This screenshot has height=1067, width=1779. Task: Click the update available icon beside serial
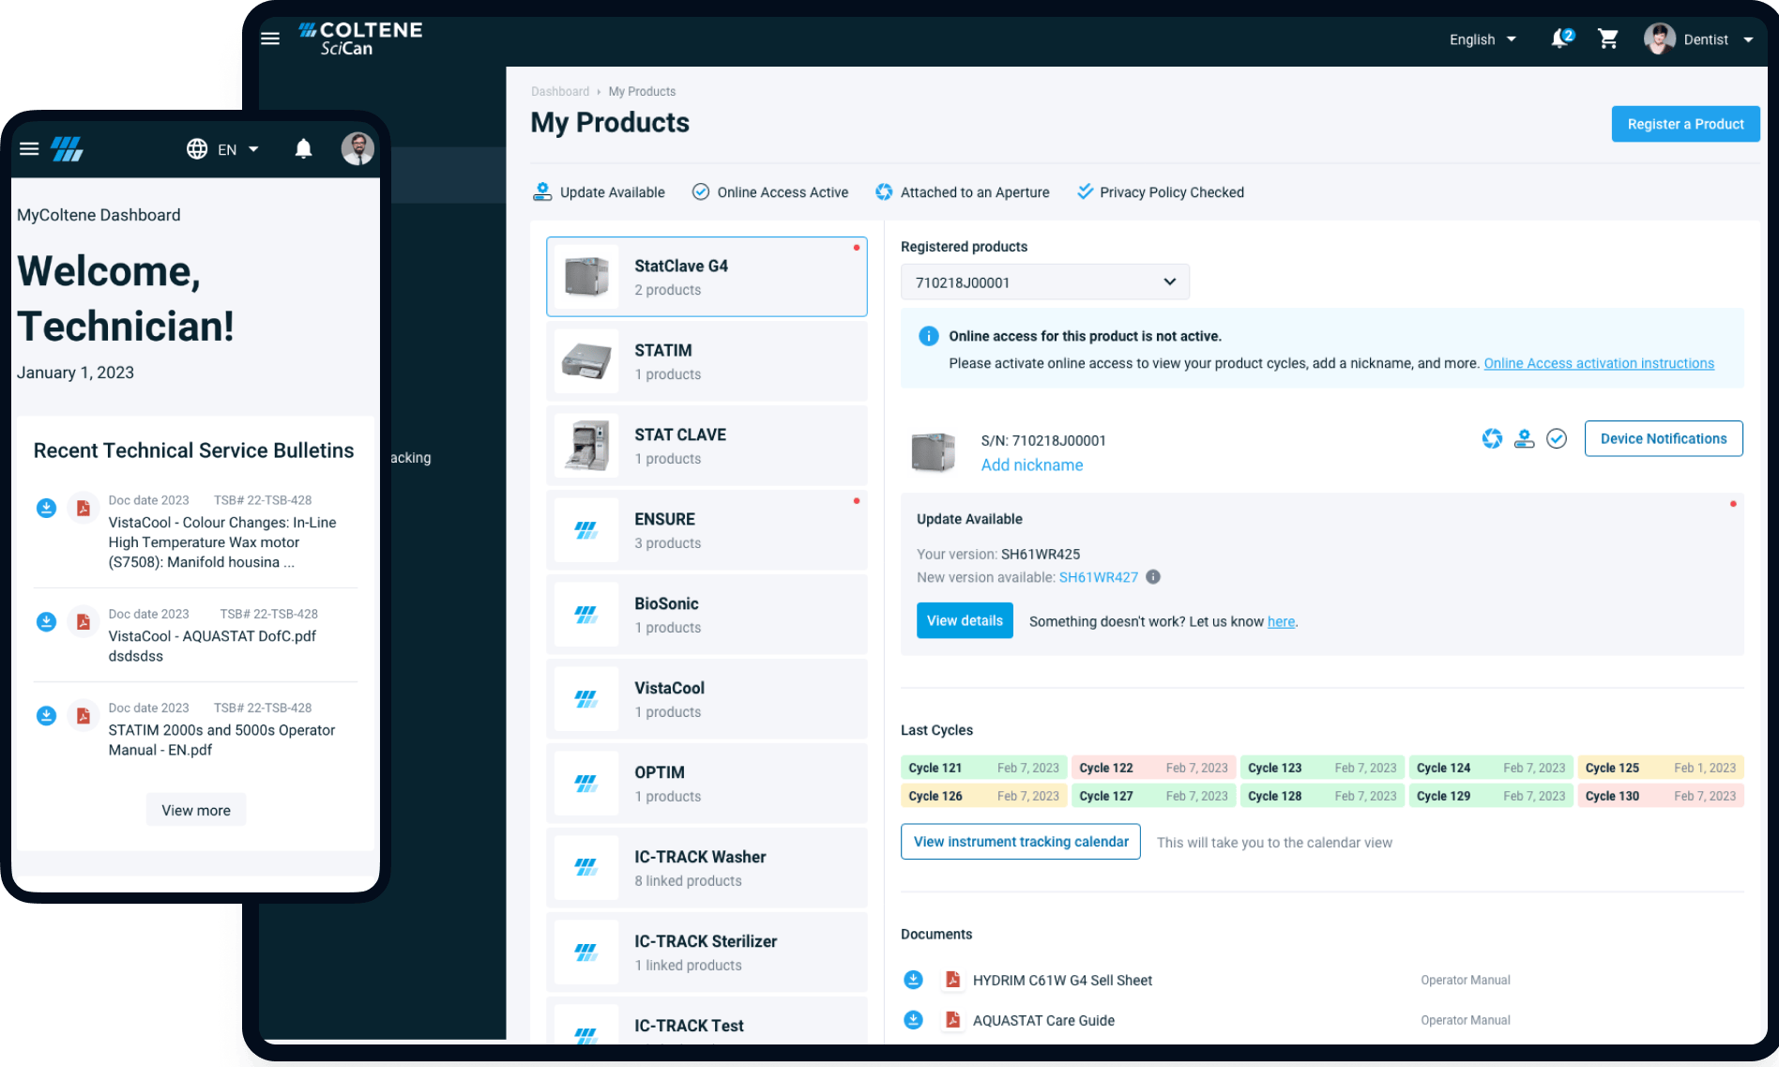[x=1525, y=438]
